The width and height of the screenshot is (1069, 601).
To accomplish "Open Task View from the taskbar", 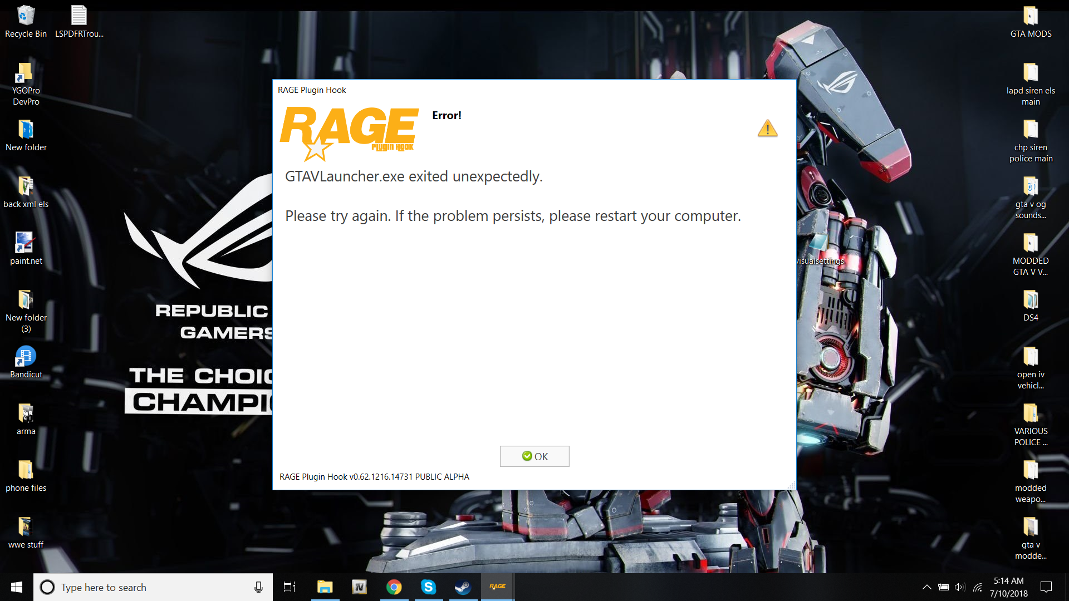I will click(x=290, y=587).
